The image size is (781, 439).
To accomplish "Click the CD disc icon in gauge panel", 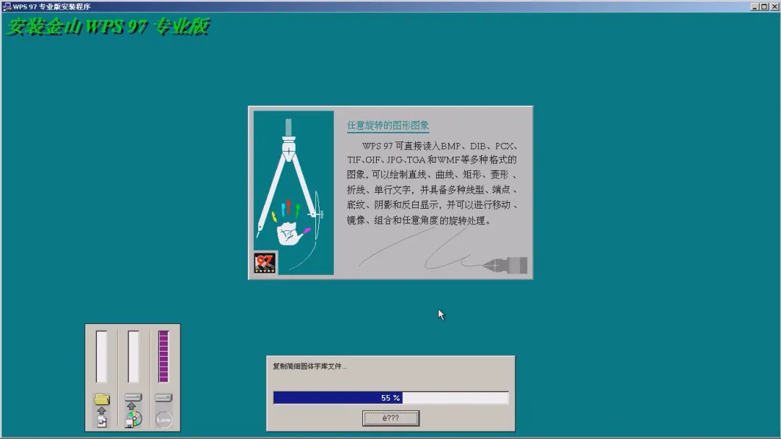I will pos(133,419).
